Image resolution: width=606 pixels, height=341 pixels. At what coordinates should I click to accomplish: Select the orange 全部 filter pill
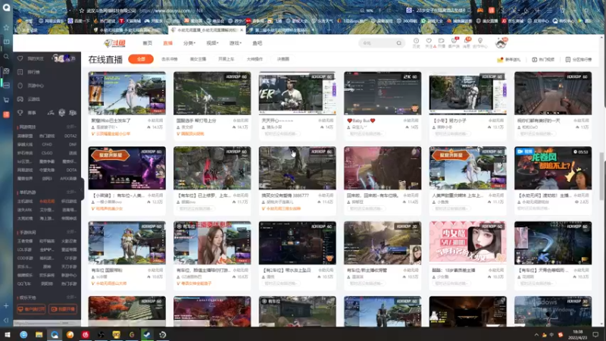point(141,59)
